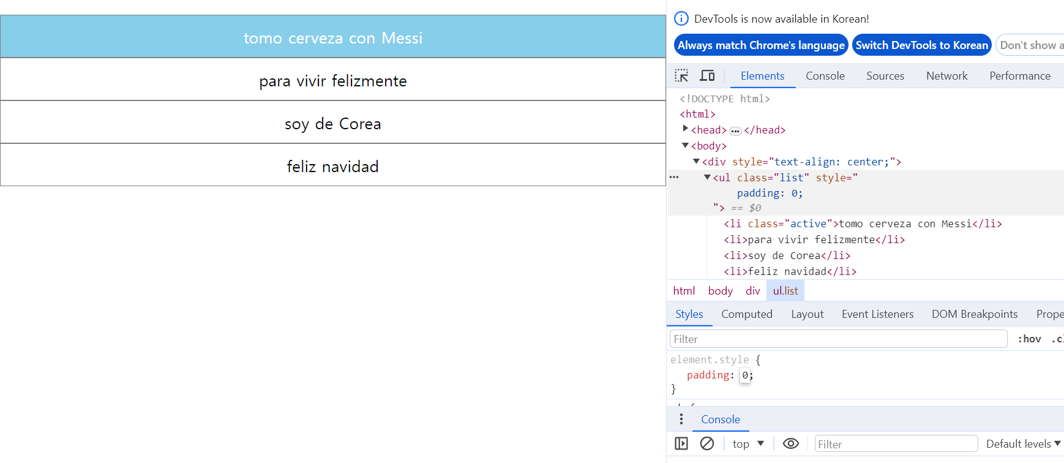
Task: Select the Layout pane tab
Action: 807,314
